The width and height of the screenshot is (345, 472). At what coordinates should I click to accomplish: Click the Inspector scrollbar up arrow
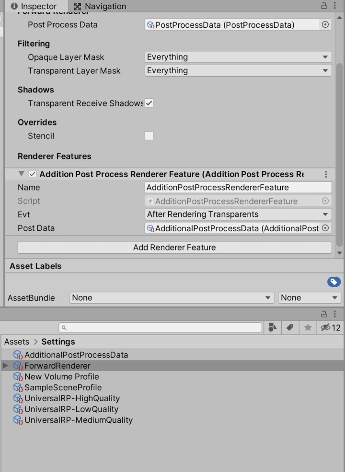click(x=340, y=18)
